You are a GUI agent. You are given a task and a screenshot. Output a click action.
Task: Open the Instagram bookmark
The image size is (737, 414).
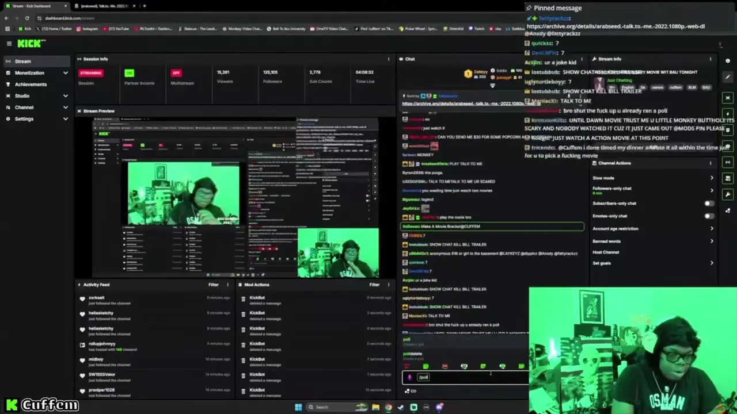pos(87,29)
